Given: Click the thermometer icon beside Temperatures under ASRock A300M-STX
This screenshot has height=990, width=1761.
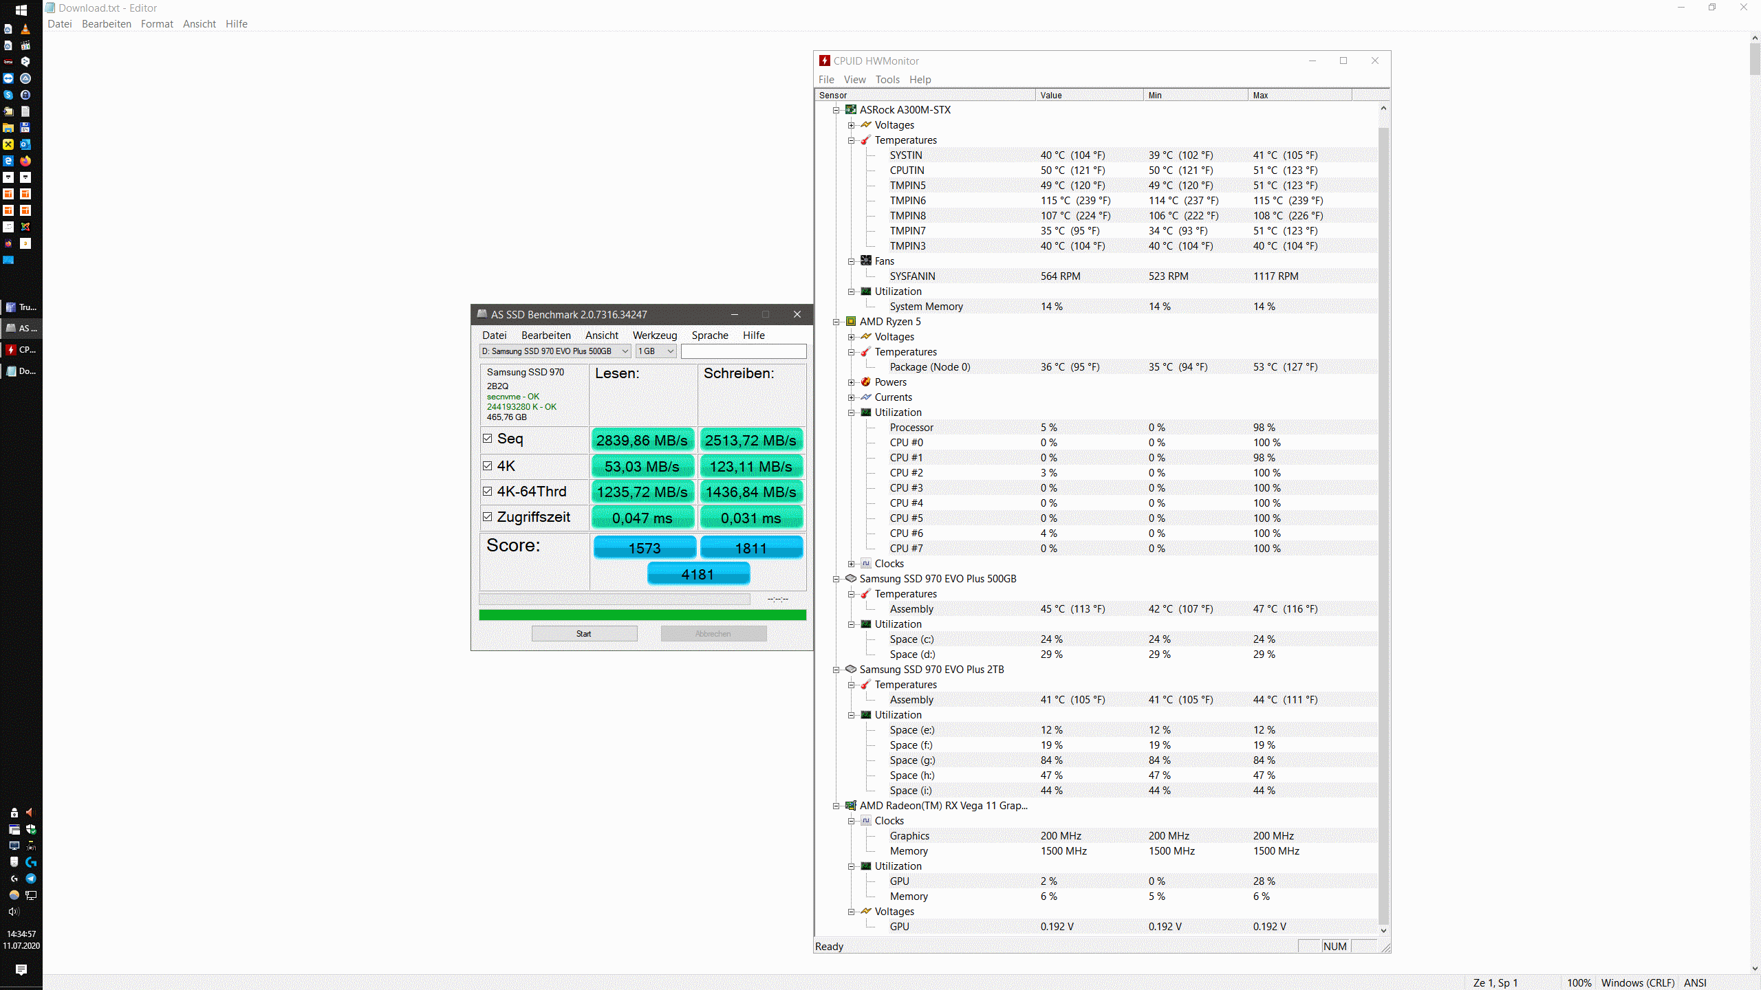Looking at the screenshot, I should coord(866,140).
